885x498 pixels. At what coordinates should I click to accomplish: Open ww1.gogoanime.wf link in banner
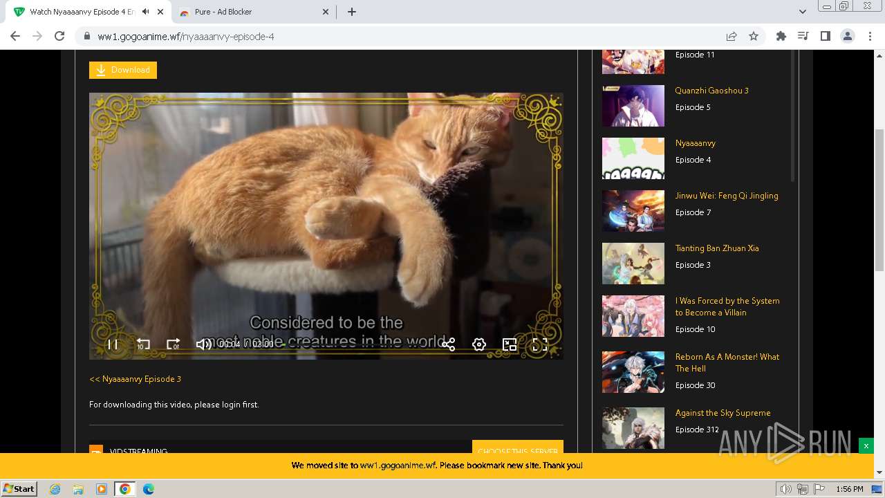[398, 465]
